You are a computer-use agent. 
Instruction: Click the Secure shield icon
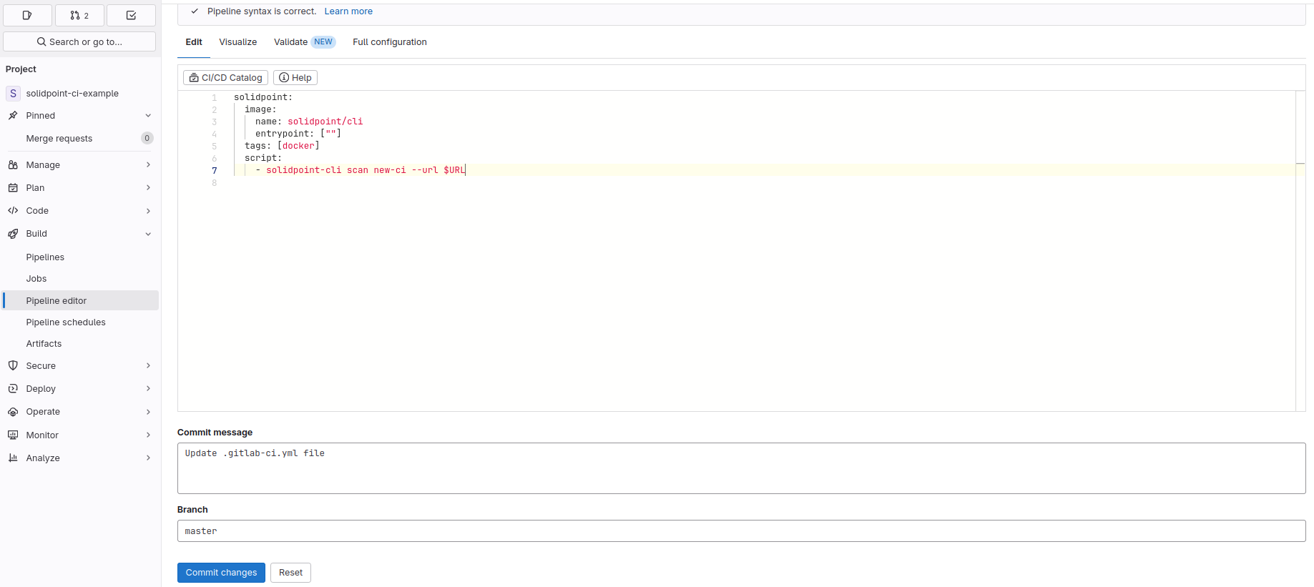[x=13, y=365]
